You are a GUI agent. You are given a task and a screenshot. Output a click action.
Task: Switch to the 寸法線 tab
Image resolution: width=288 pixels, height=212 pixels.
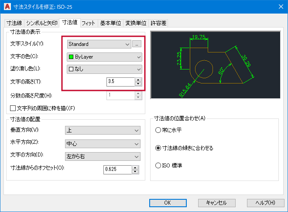[x=14, y=23]
